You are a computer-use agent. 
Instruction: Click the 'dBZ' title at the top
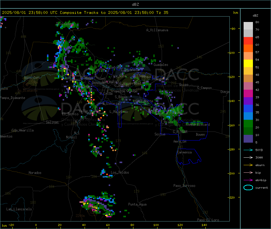coord(135,4)
